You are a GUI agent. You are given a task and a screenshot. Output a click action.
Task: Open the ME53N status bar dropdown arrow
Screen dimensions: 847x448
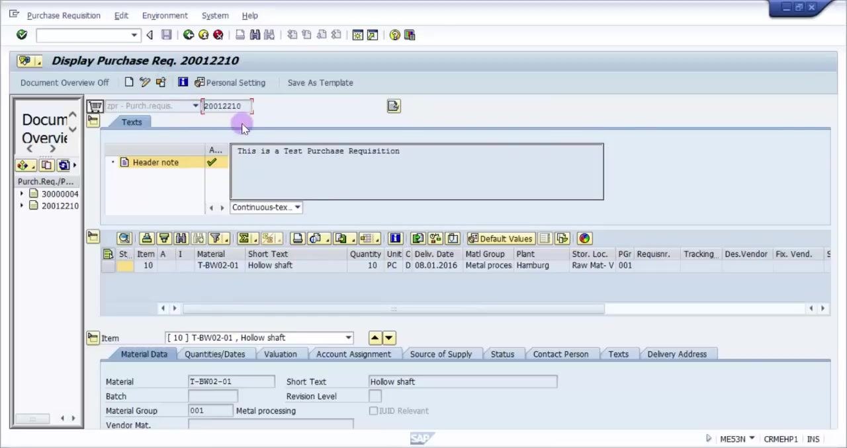[x=752, y=439]
